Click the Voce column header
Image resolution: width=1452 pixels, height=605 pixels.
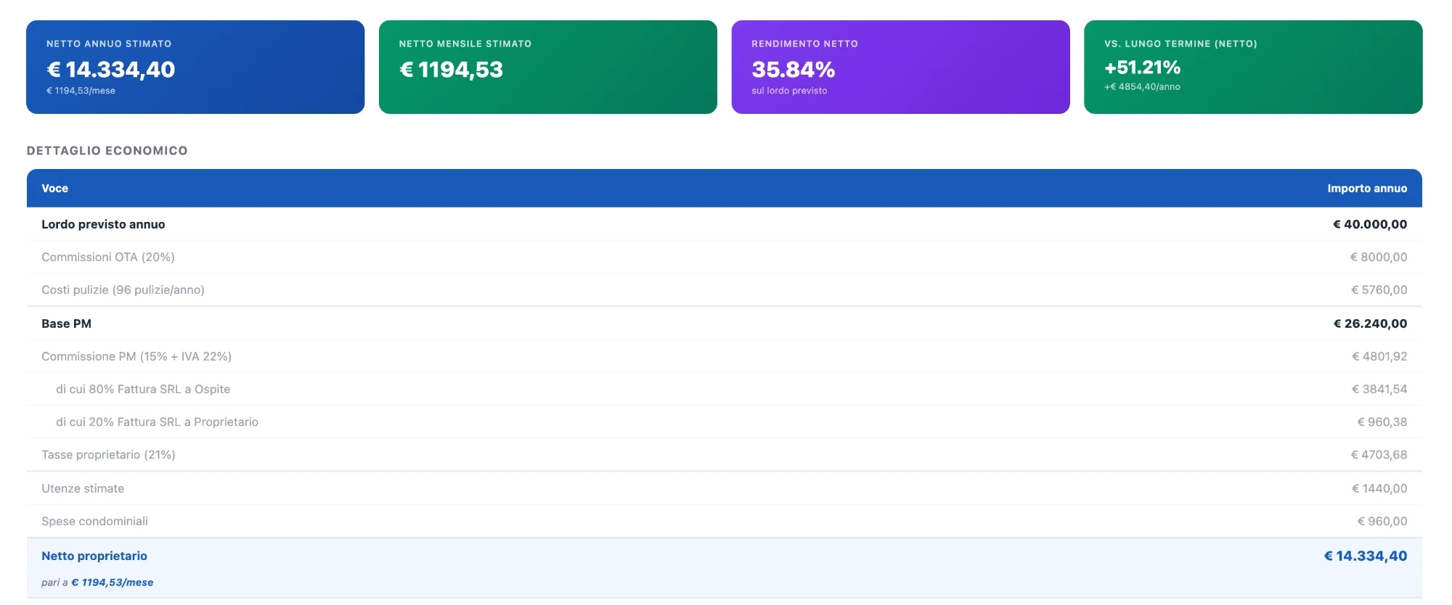pos(54,188)
